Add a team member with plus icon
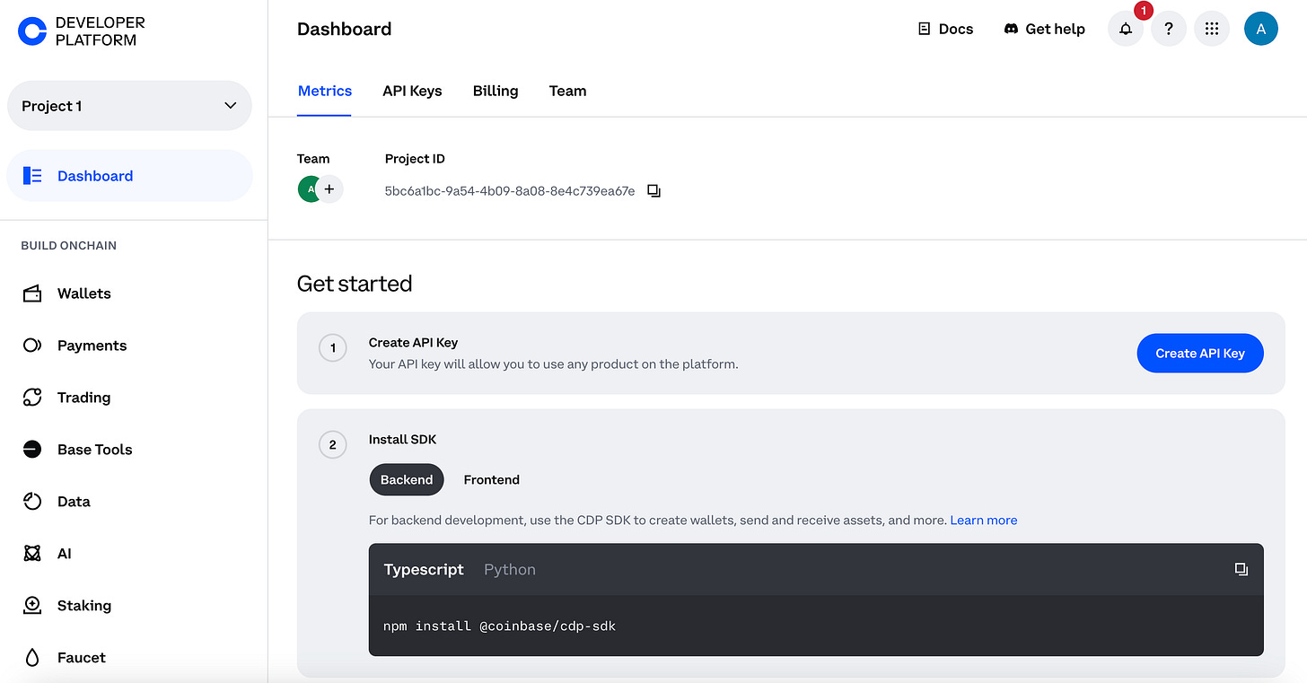The width and height of the screenshot is (1307, 683). pos(329,189)
